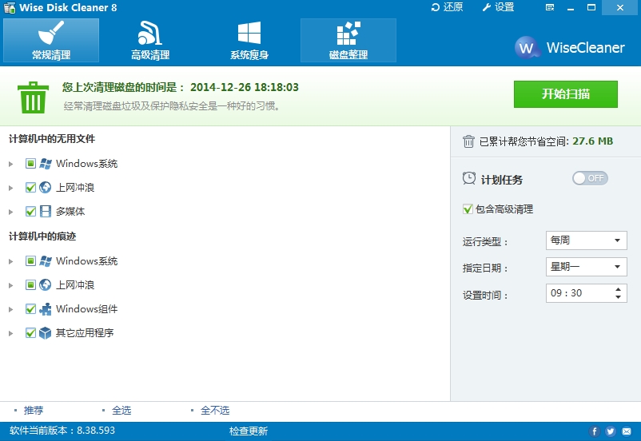Toggle Windows系统 checkbox under 无用文件

tap(30, 164)
